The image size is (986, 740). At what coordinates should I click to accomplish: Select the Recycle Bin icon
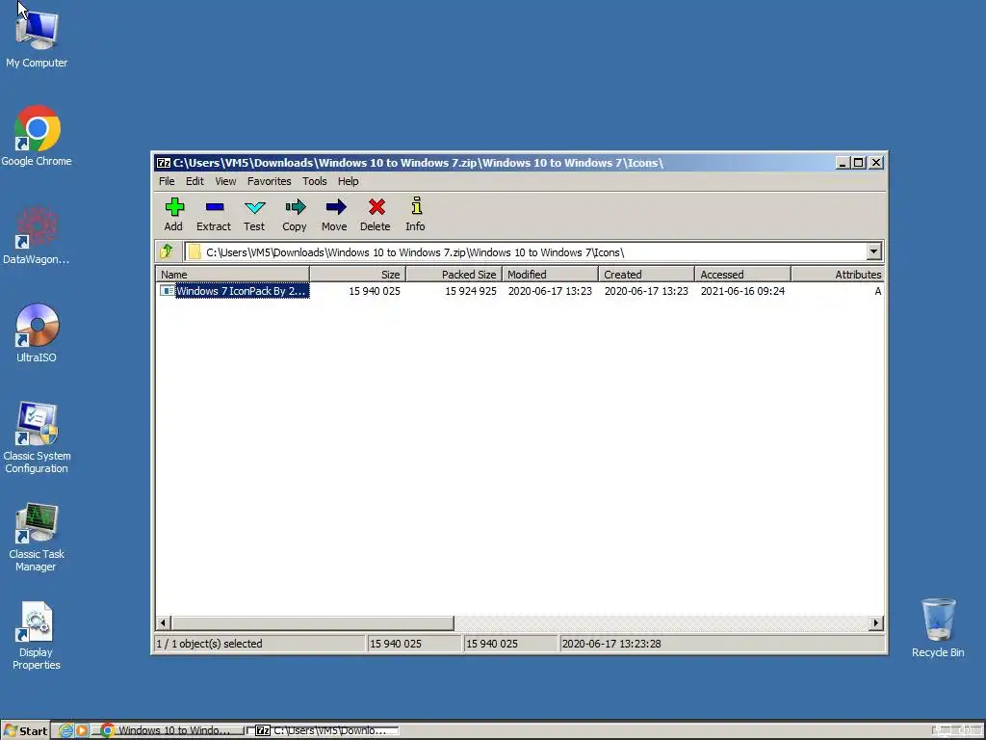(938, 628)
